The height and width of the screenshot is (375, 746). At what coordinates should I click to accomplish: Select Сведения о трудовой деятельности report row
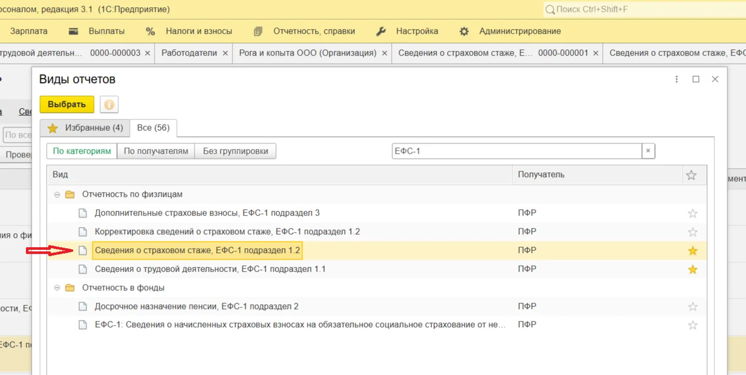point(210,269)
